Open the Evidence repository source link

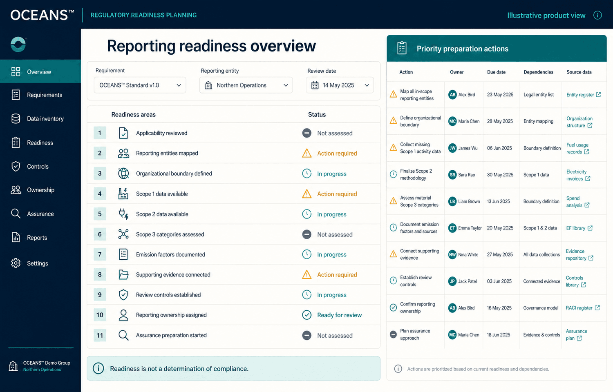pos(580,254)
